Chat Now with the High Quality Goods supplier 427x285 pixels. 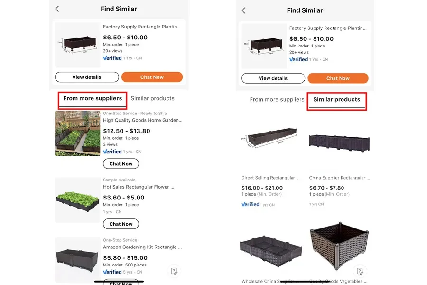(x=121, y=163)
